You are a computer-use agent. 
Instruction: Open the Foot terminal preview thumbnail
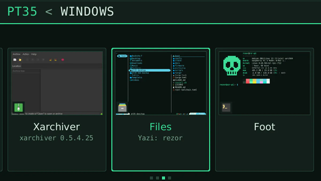pyautogui.click(x=265, y=83)
